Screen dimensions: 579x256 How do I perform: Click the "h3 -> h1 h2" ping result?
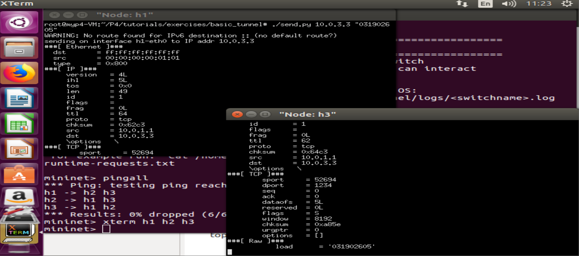(80, 207)
